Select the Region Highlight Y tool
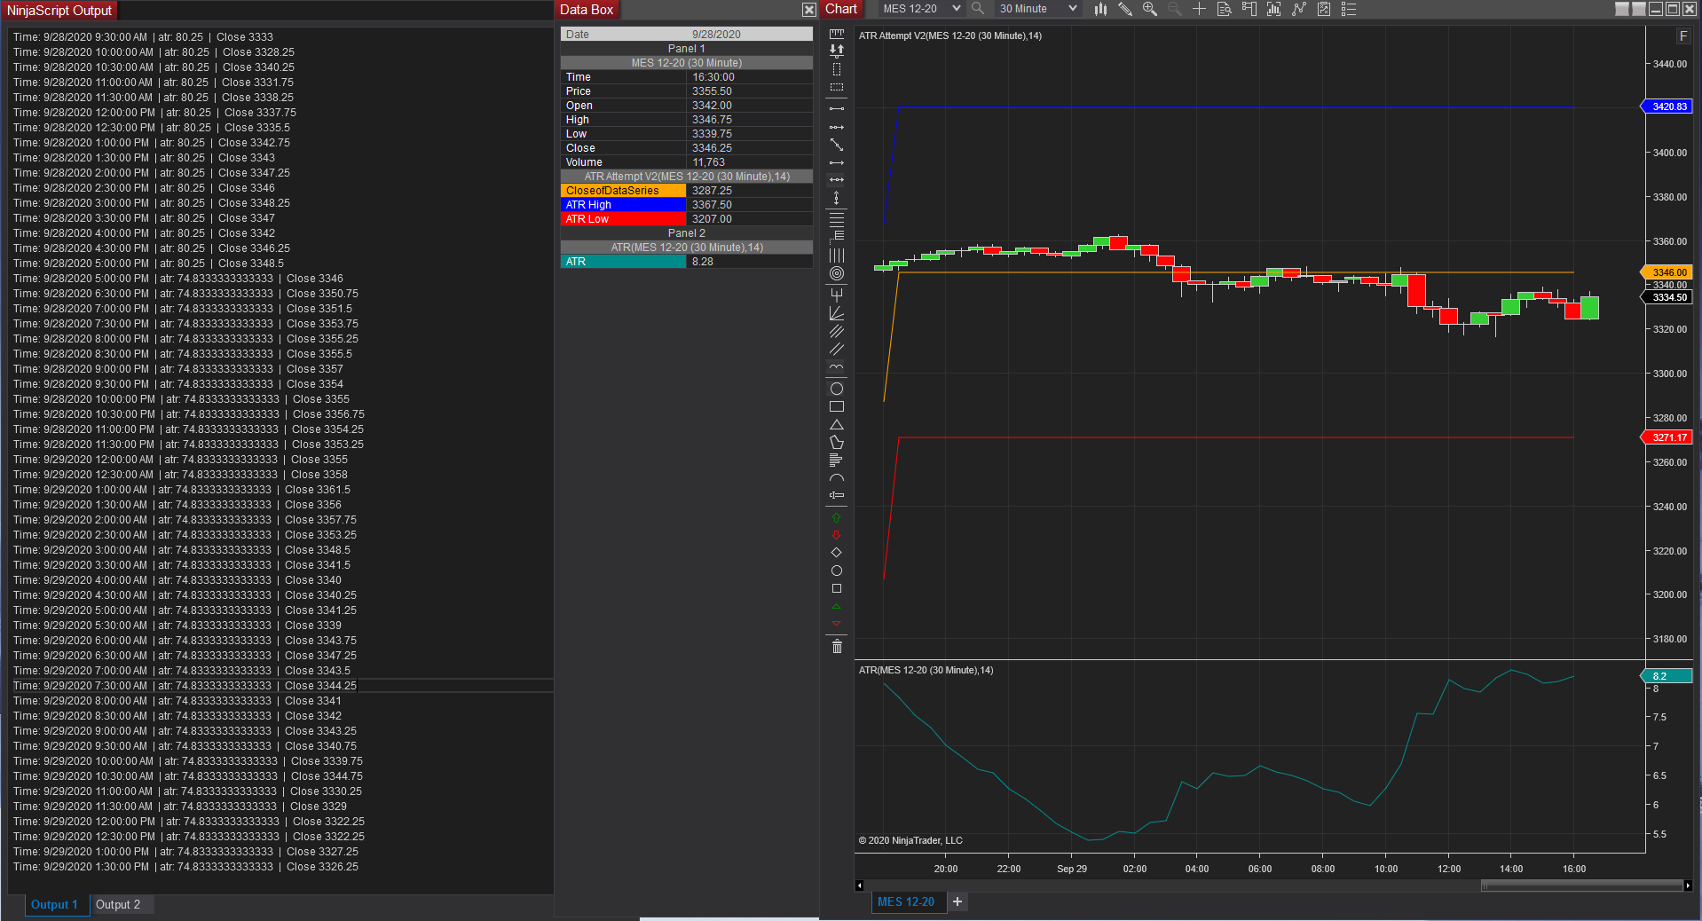This screenshot has width=1702, height=921. tap(837, 88)
